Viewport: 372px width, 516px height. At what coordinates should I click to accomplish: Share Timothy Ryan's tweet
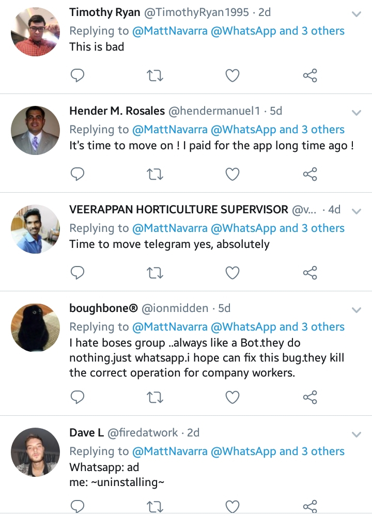pos(310,76)
